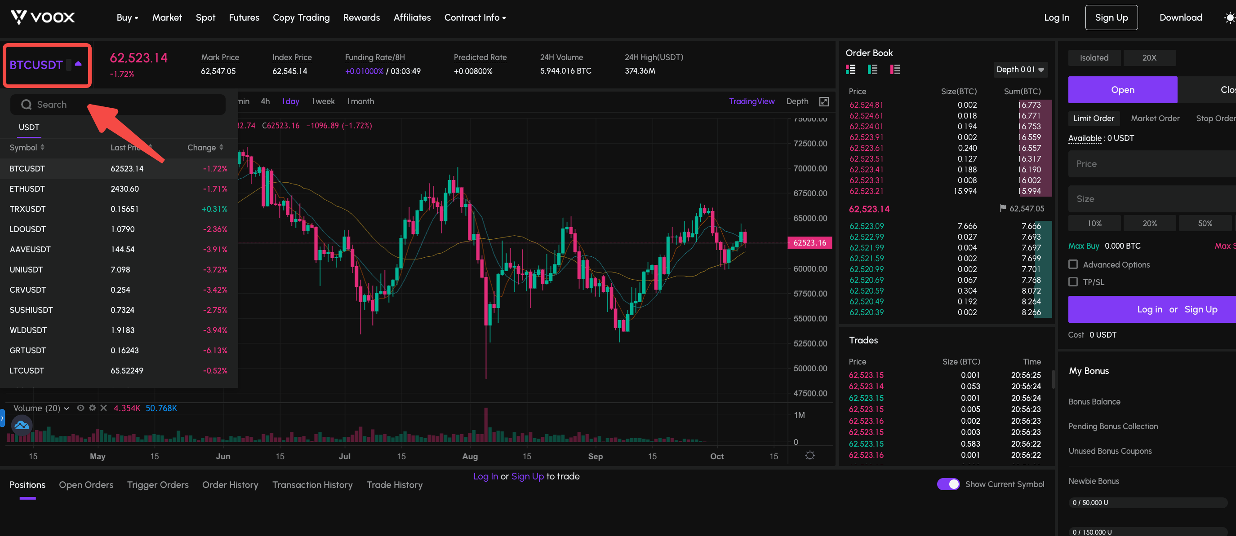Open the Trade History tab

(x=395, y=485)
